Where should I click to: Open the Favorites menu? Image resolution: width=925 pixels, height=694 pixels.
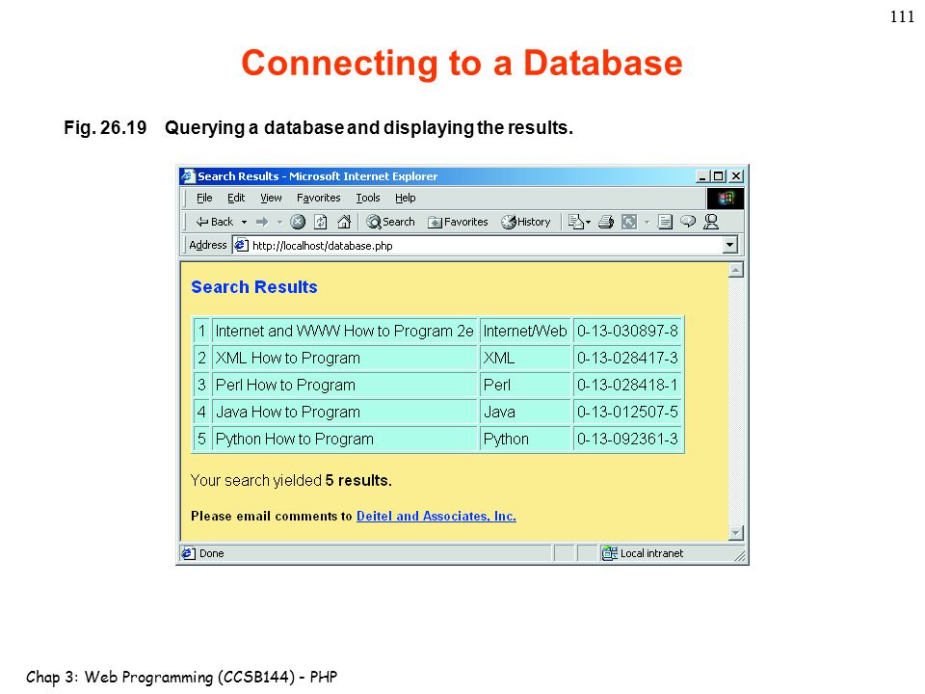click(319, 198)
